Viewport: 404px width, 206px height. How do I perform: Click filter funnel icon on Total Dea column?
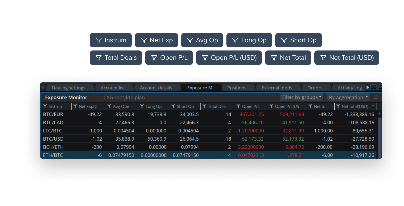[204, 106]
